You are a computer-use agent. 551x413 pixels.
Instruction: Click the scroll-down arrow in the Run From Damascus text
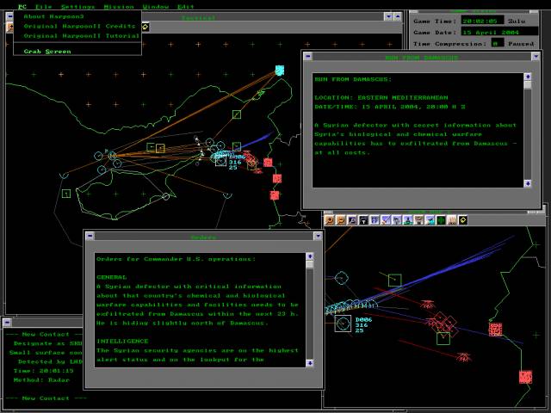(528, 183)
